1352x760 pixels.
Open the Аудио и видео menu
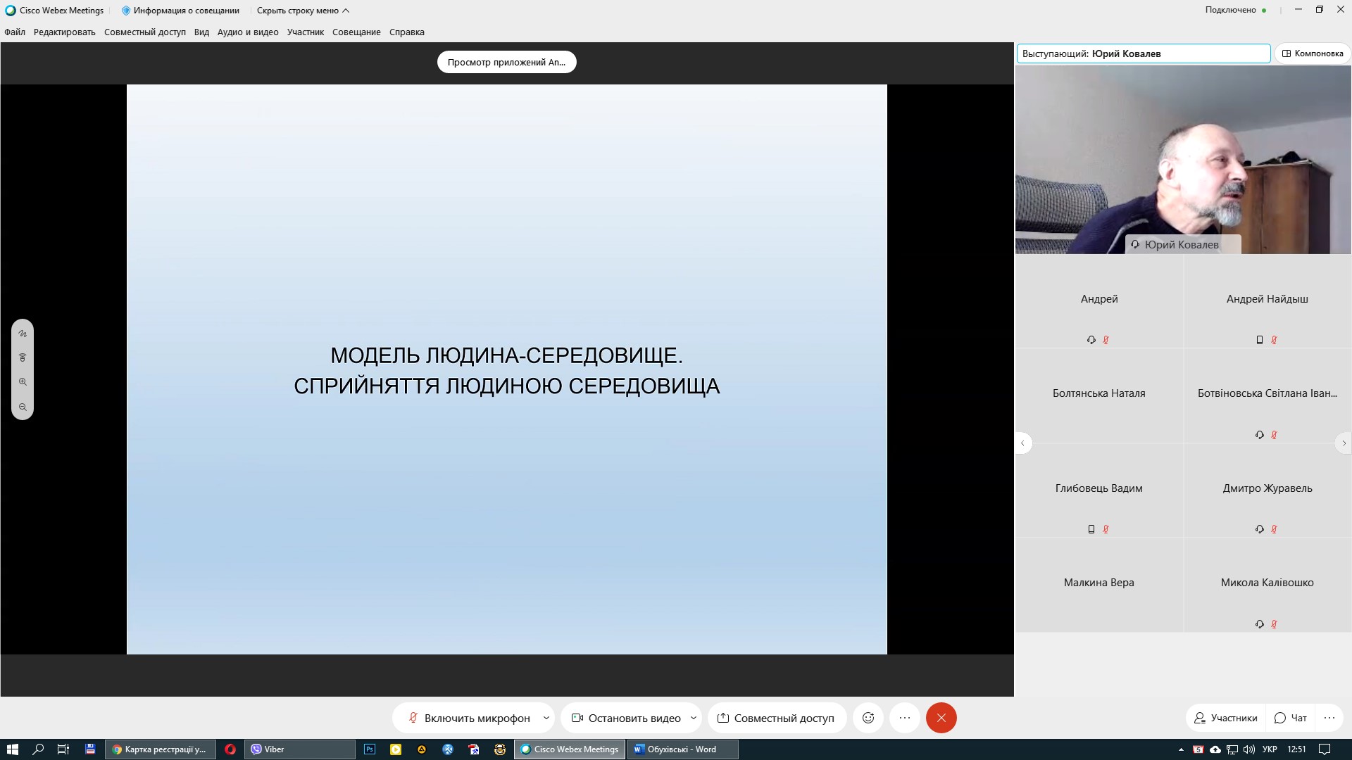[x=248, y=32]
